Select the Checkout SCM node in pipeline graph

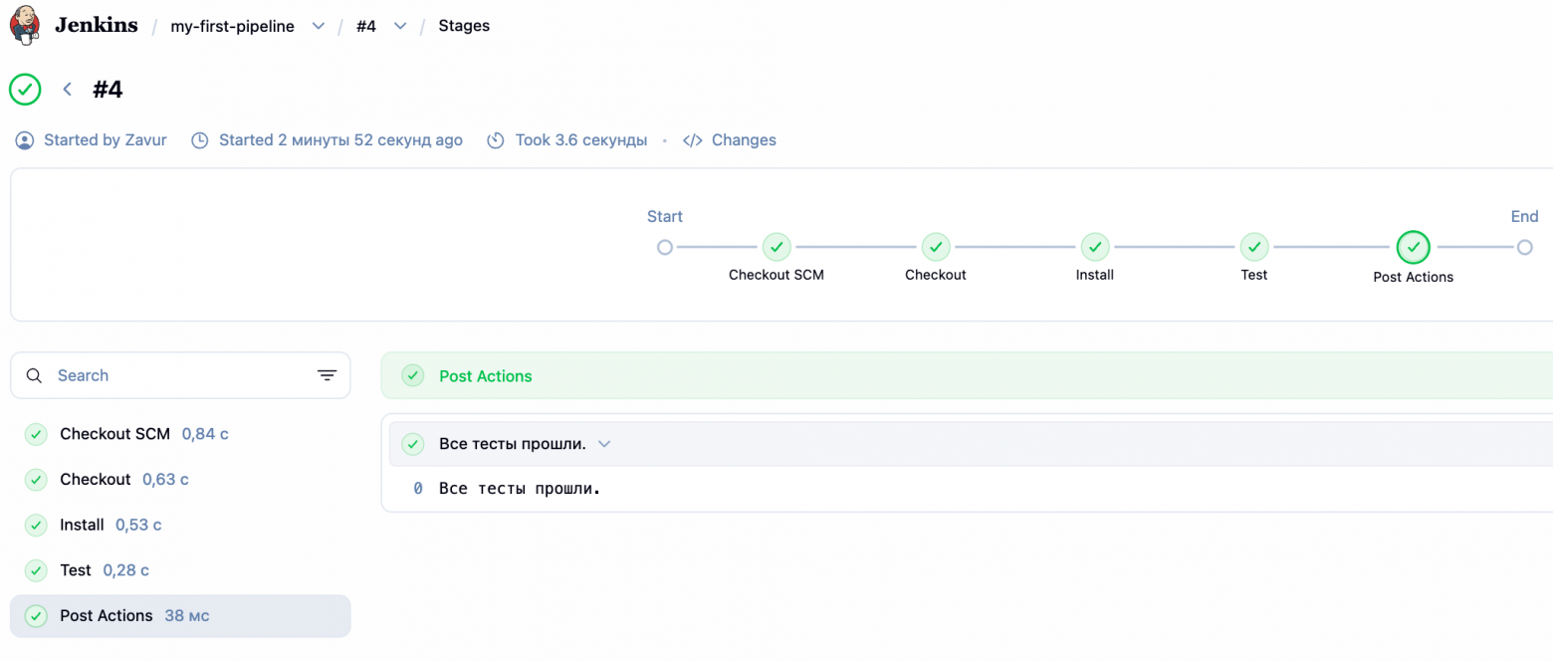click(776, 247)
